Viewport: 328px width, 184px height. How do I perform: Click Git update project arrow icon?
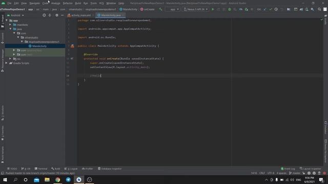(265, 9)
